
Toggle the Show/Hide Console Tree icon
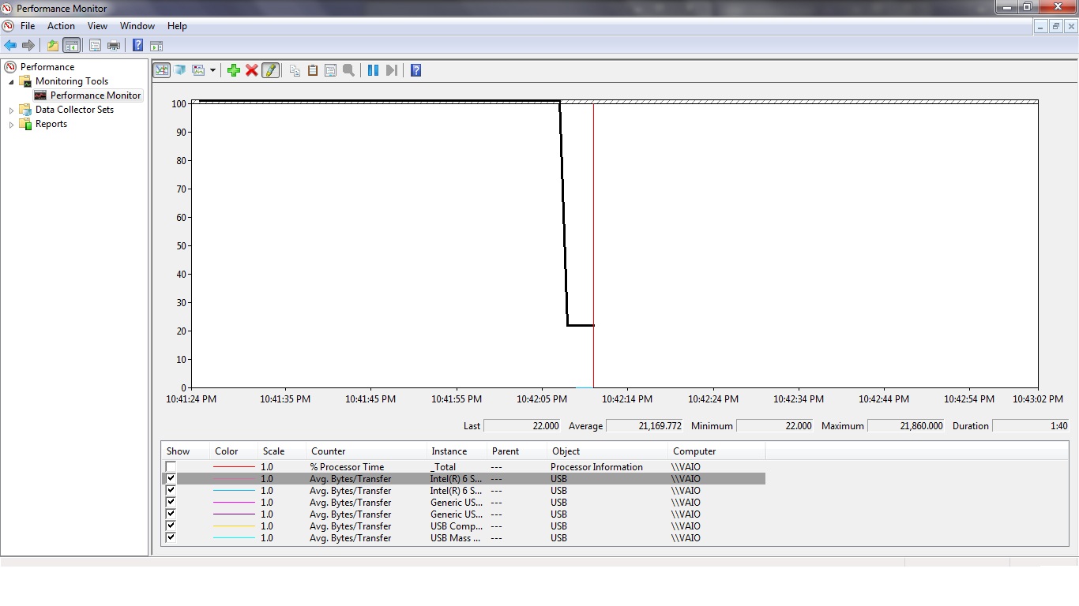[71, 46]
